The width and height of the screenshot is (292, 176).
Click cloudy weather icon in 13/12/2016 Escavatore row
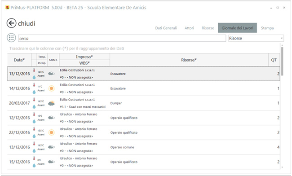[51, 74]
